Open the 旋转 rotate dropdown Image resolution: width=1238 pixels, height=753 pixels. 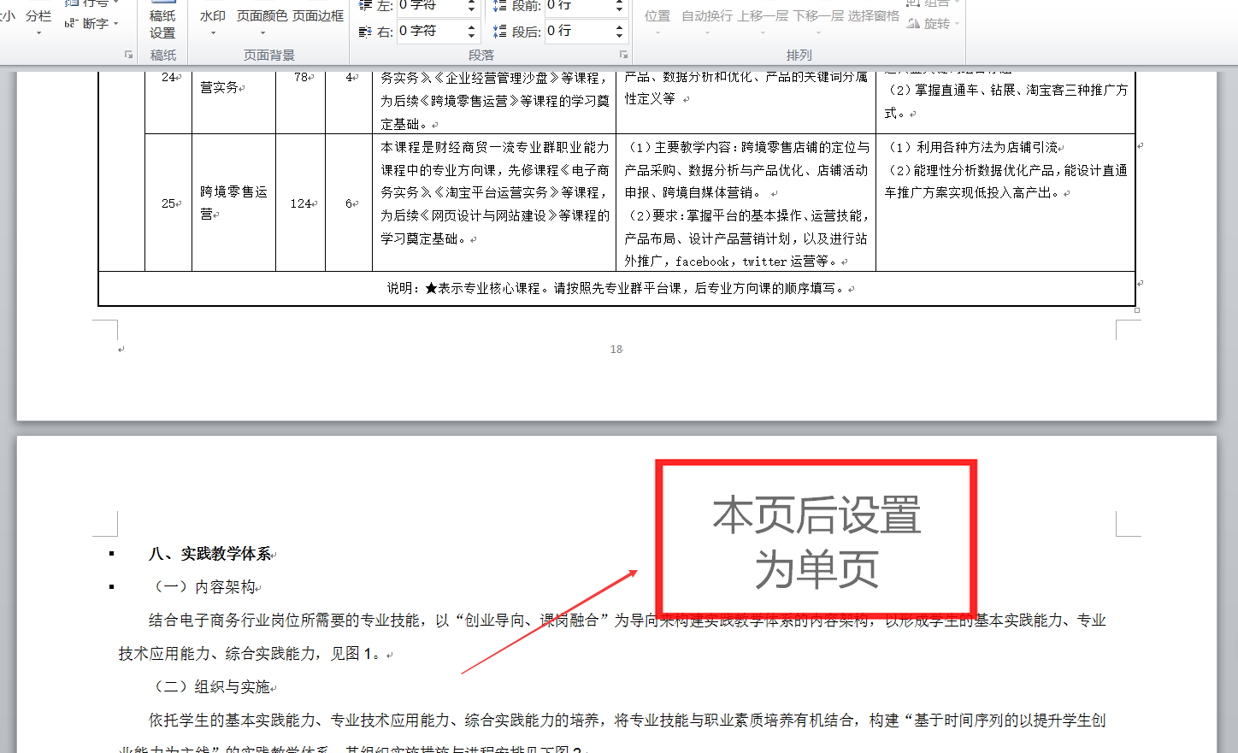pyautogui.click(x=932, y=24)
